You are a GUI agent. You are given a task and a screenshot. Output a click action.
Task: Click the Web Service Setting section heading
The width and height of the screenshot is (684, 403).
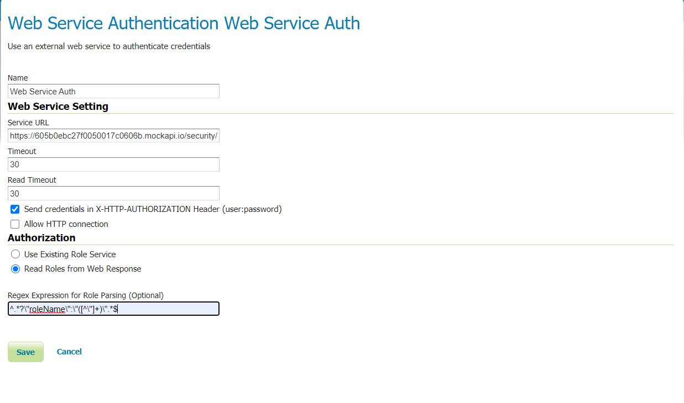tap(58, 106)
